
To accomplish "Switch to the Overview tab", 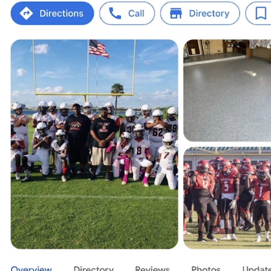I will (31, 269).
